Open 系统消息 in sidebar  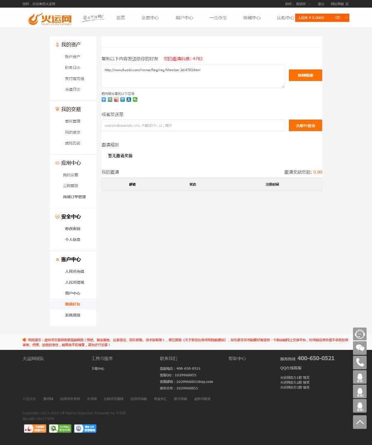[73, 315]
